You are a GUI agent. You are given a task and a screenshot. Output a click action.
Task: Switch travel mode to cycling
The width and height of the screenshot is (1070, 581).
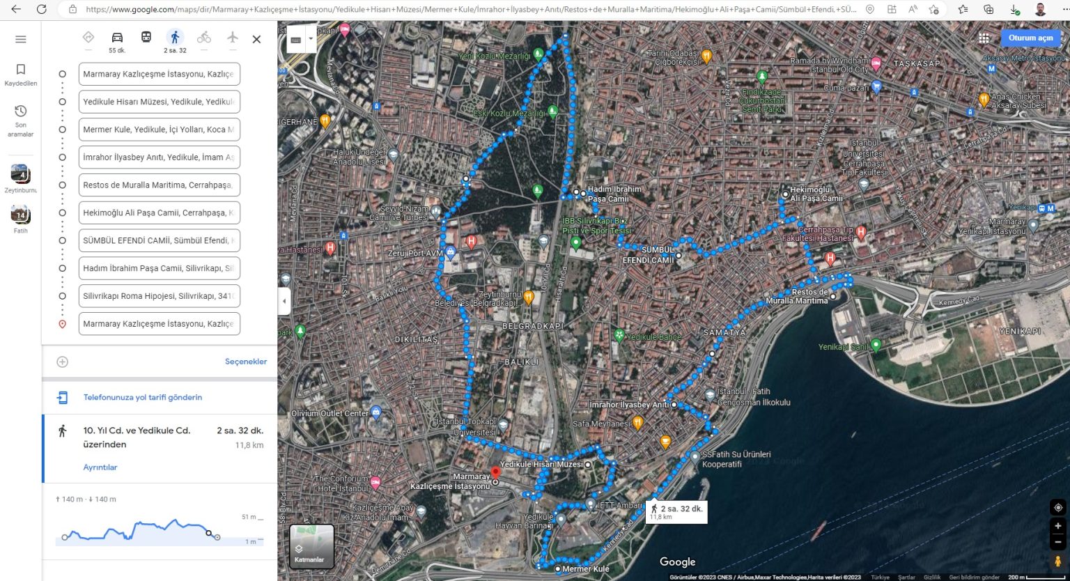(204, 38)
